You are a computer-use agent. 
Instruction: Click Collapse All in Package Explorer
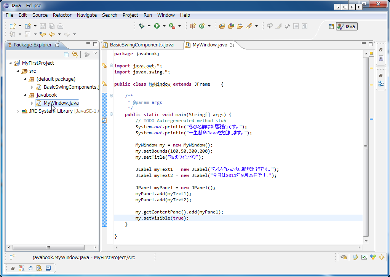point(67,54)
